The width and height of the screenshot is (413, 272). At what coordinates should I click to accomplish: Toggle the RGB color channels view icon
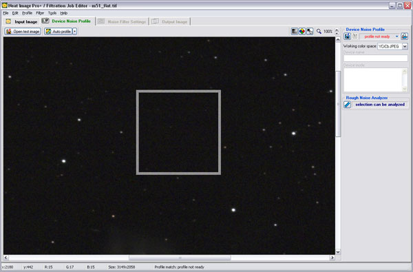click(302, 32)
